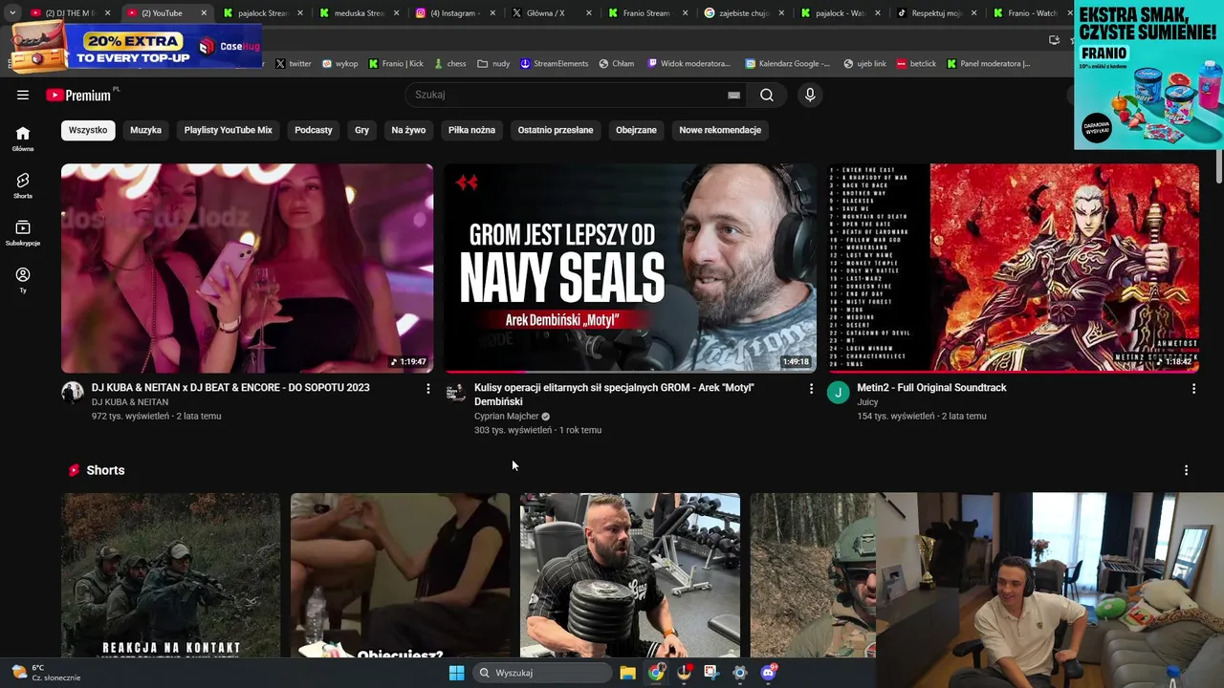Image resolution: width=1224 pixels, height=688 pixels.
Task: Select Playlisty YouTube Mix chip
Action: 228,130
